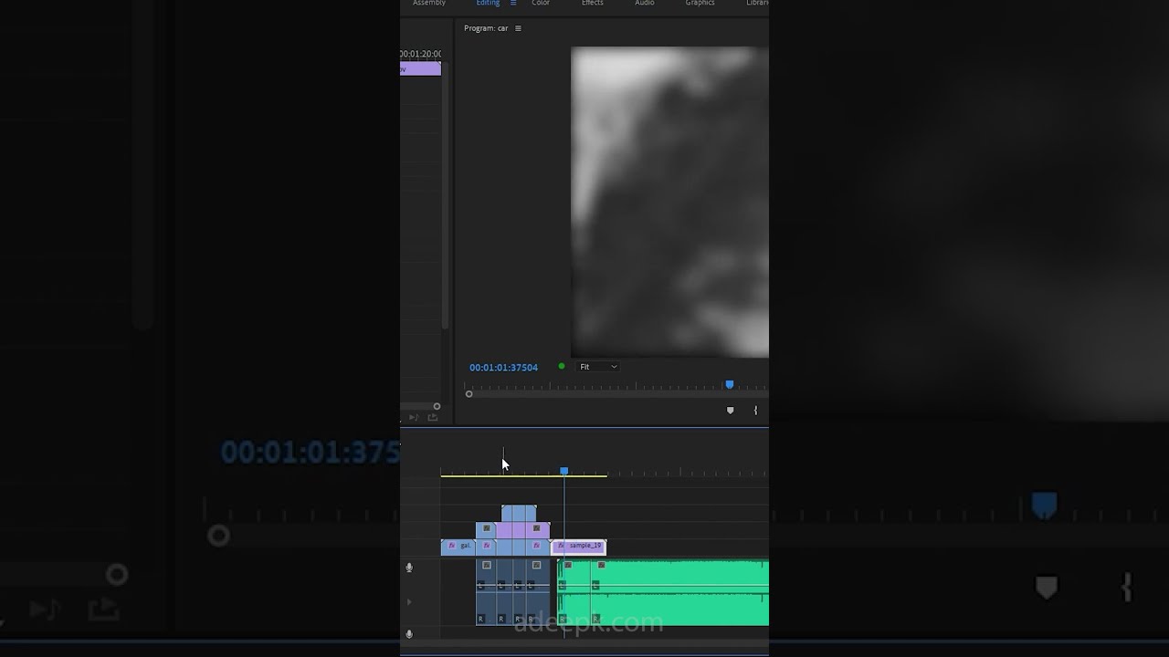1169x657 pixels.
Task: Open the Editing workspace menu icon
Action: click(513, 4)
